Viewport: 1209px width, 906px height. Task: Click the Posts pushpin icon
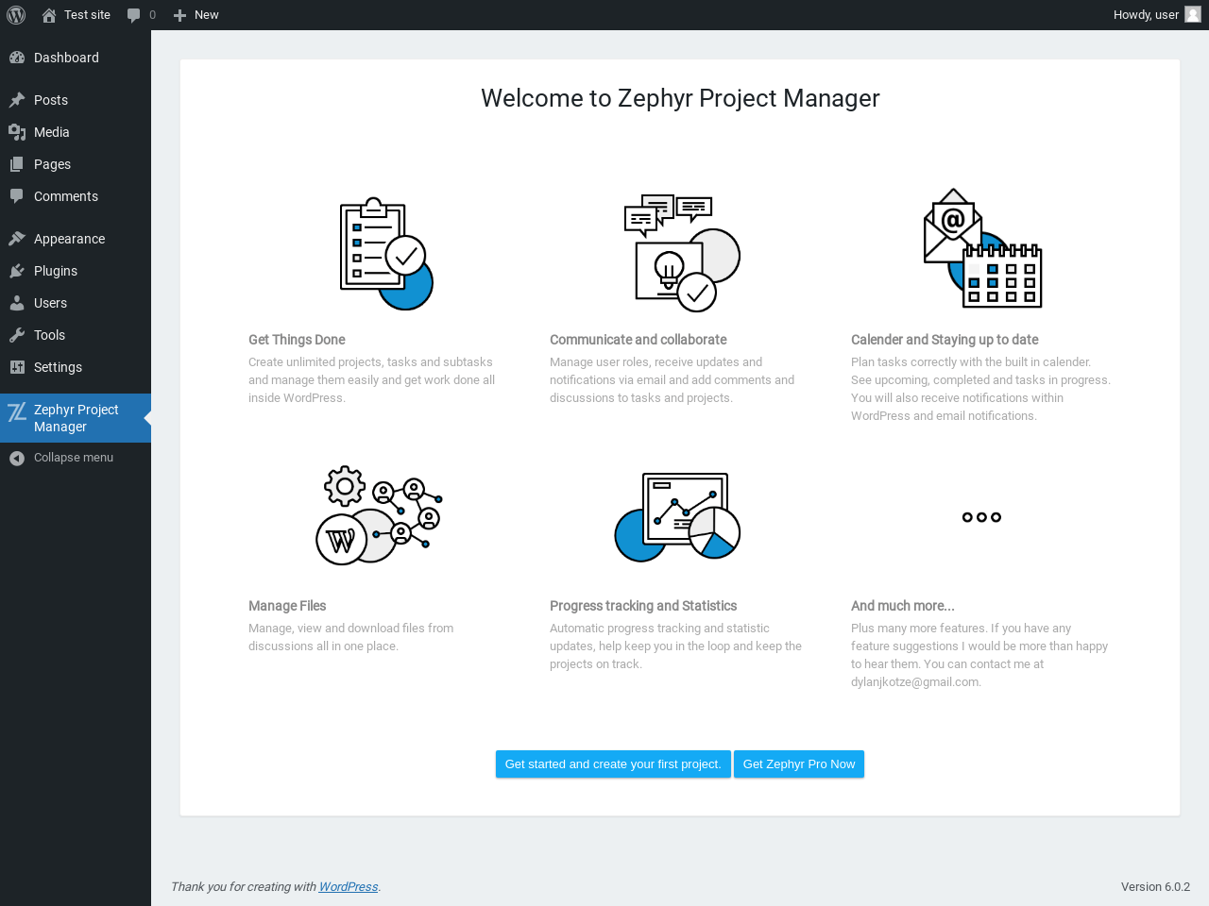tap(17, 100)
